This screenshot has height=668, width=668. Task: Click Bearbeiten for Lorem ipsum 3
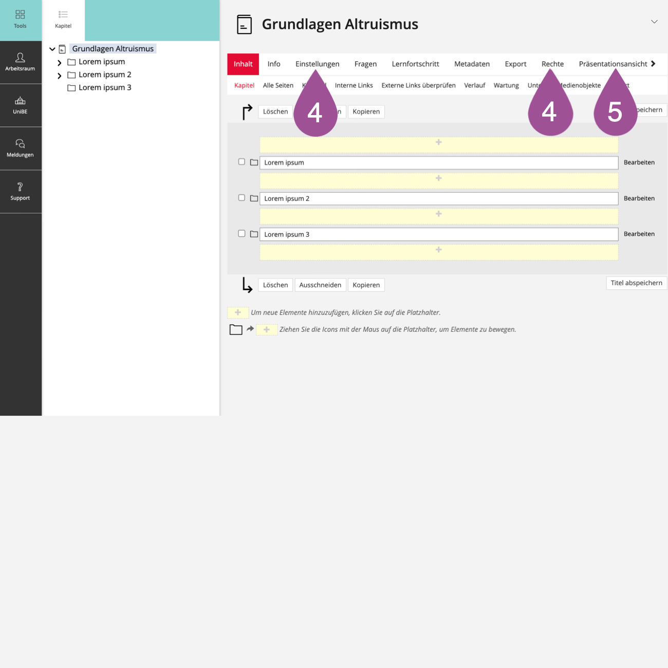639,234
